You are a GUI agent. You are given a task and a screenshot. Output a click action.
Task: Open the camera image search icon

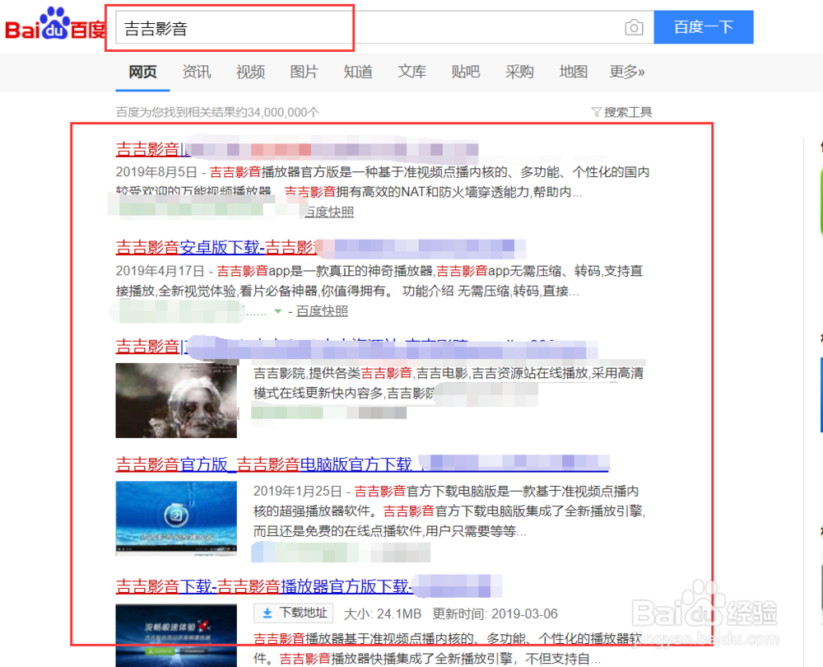pyautogui.click(x=634, y=27)
